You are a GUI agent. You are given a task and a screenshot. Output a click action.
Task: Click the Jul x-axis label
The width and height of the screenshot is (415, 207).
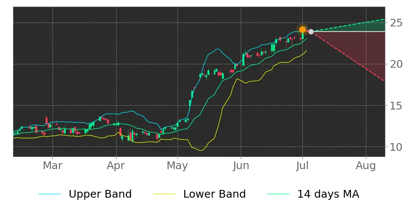click(302, 166)
